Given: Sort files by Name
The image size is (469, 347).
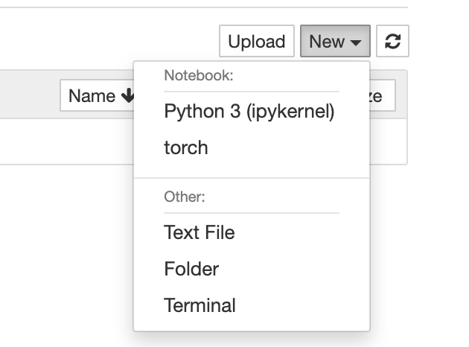Looking at the screenshot, I should 98,96.
